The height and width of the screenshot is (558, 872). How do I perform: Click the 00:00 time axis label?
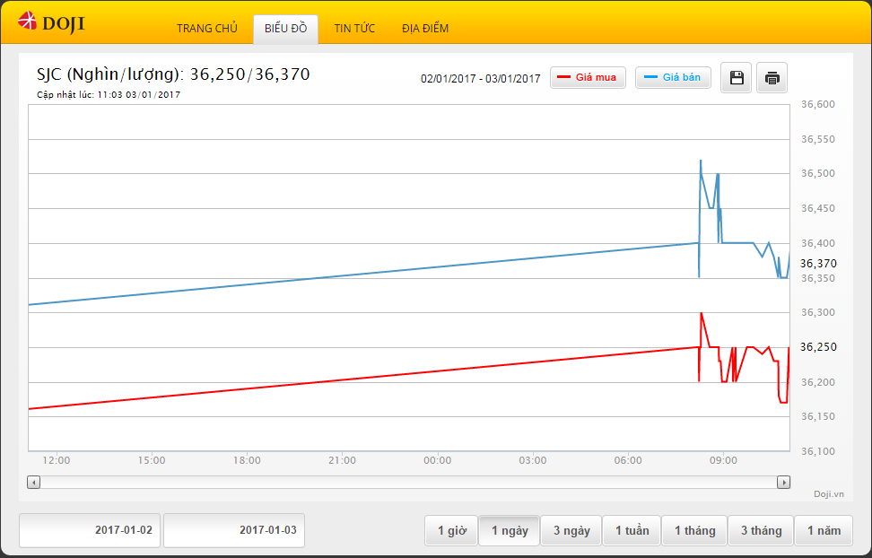coord(438,460)
